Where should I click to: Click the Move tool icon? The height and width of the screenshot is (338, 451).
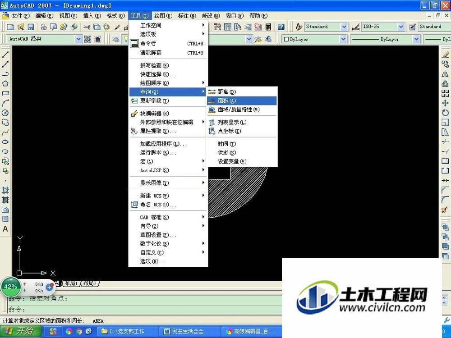[x=445, y=103]
